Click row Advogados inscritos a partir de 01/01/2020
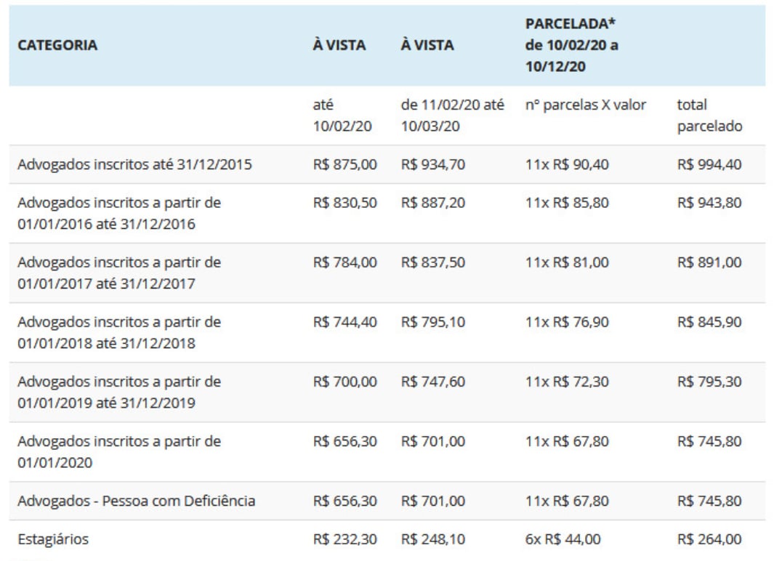Screen dimensions: 774x561 point(387,451)
